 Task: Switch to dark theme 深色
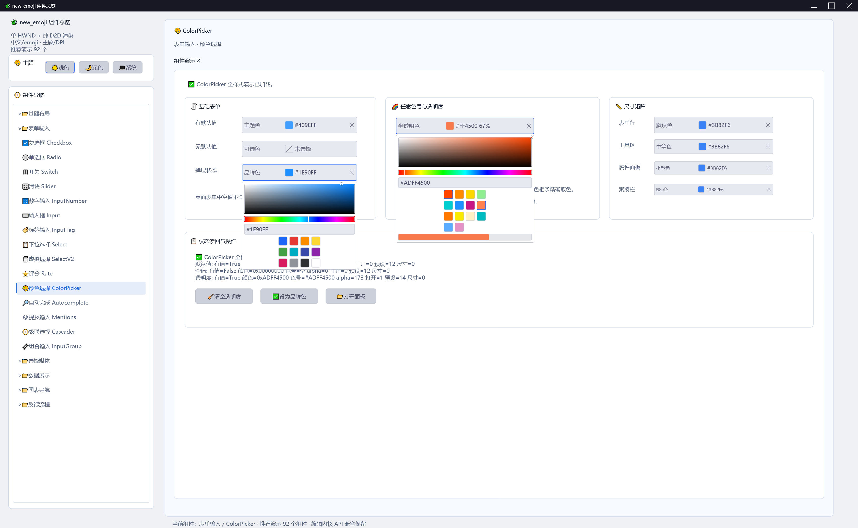(94, 67)
